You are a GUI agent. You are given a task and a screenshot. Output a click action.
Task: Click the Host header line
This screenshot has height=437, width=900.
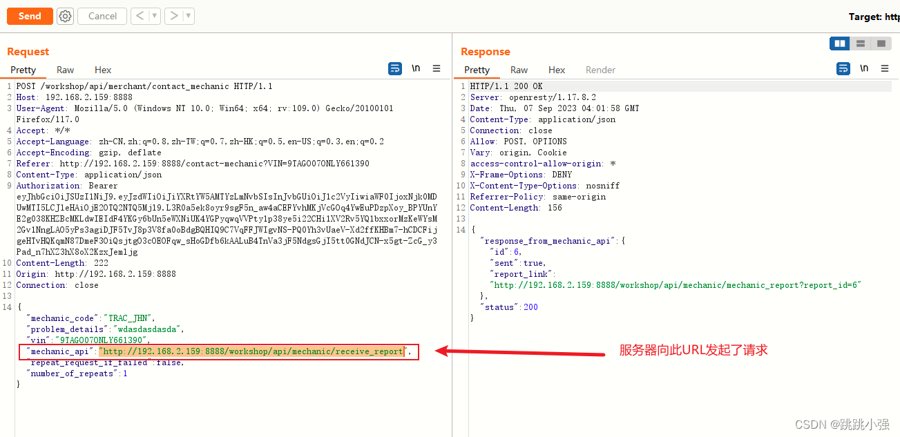coord(75,97)
